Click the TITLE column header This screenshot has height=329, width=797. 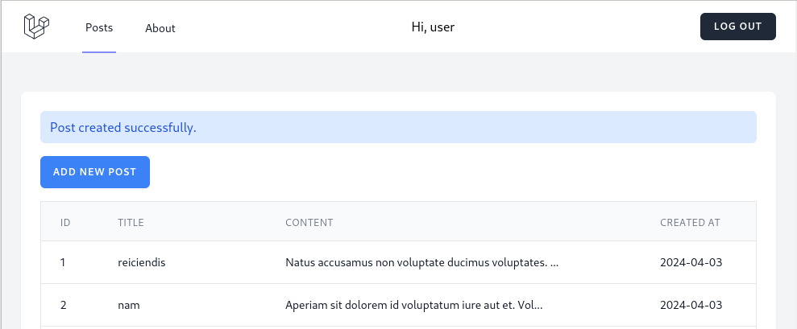tap(131, 222)
